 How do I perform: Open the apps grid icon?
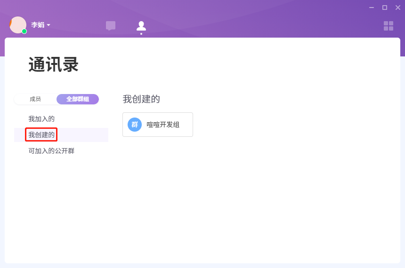[389, 26]
